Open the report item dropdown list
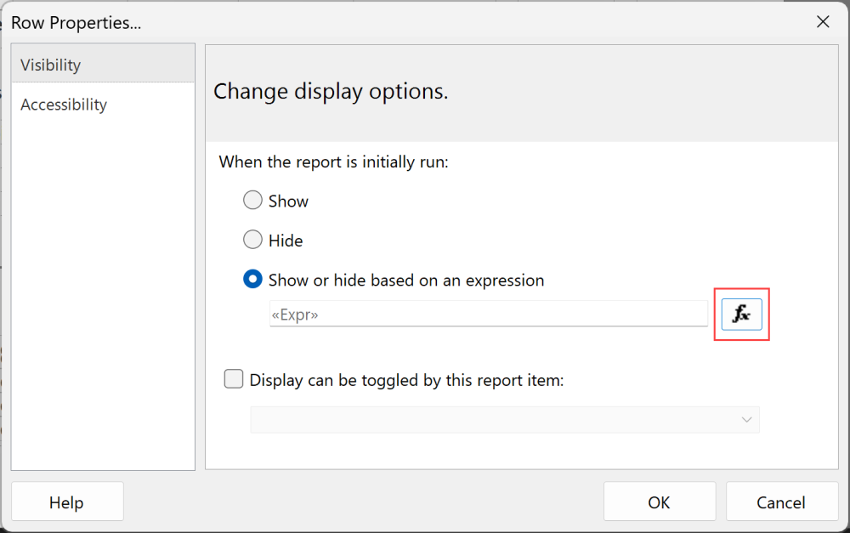Screen dimensions: 850x533 (746, 419)
